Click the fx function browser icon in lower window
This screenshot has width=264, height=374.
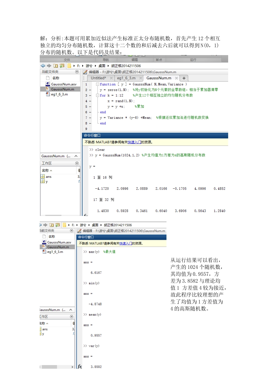(80, 366)
